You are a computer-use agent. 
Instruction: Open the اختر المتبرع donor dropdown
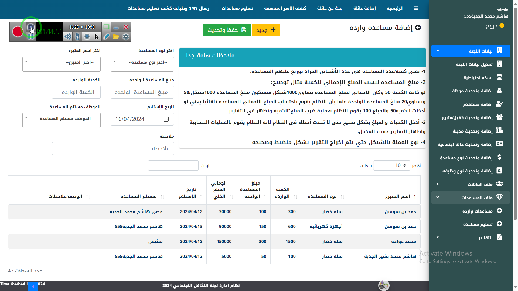point(61,64)
